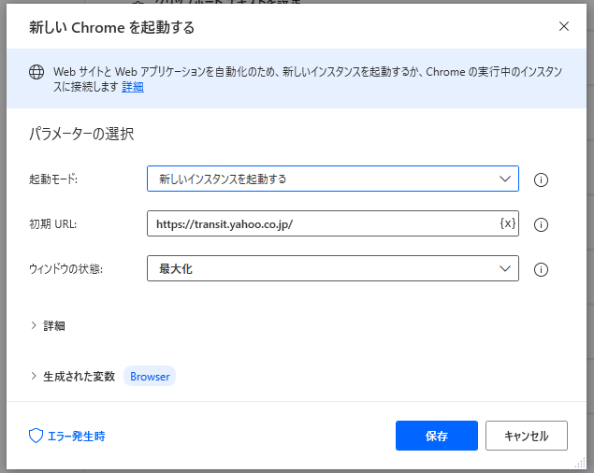Click the globe icon in the info banner
Viewport: 594px width, 473px height.
[36, 71]
